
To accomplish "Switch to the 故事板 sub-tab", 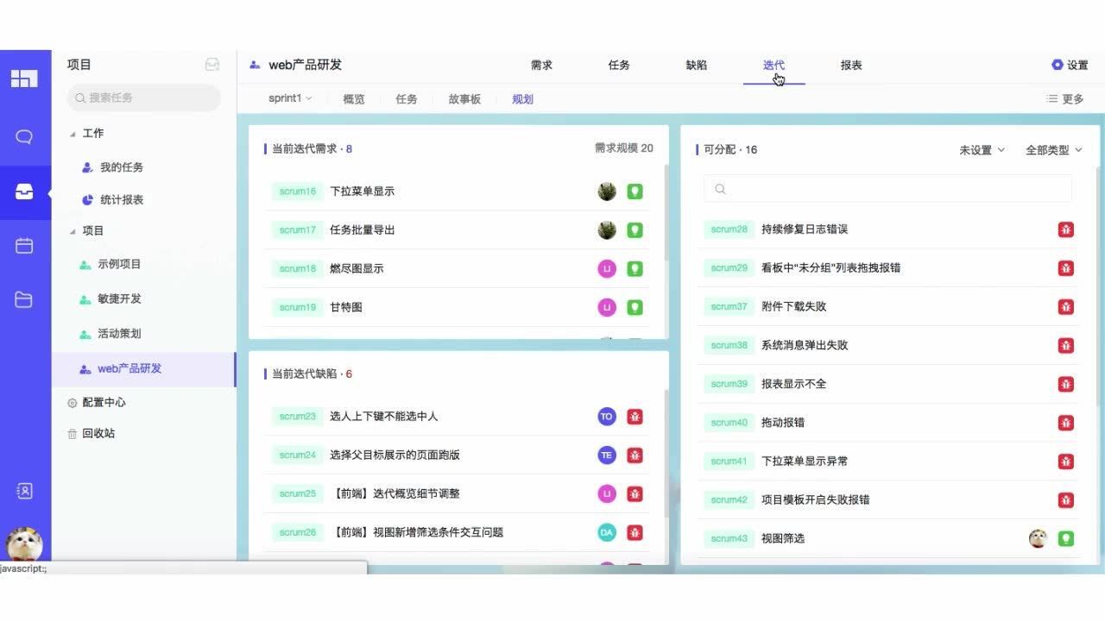I will pyautogui.click(x=464, y=98).
